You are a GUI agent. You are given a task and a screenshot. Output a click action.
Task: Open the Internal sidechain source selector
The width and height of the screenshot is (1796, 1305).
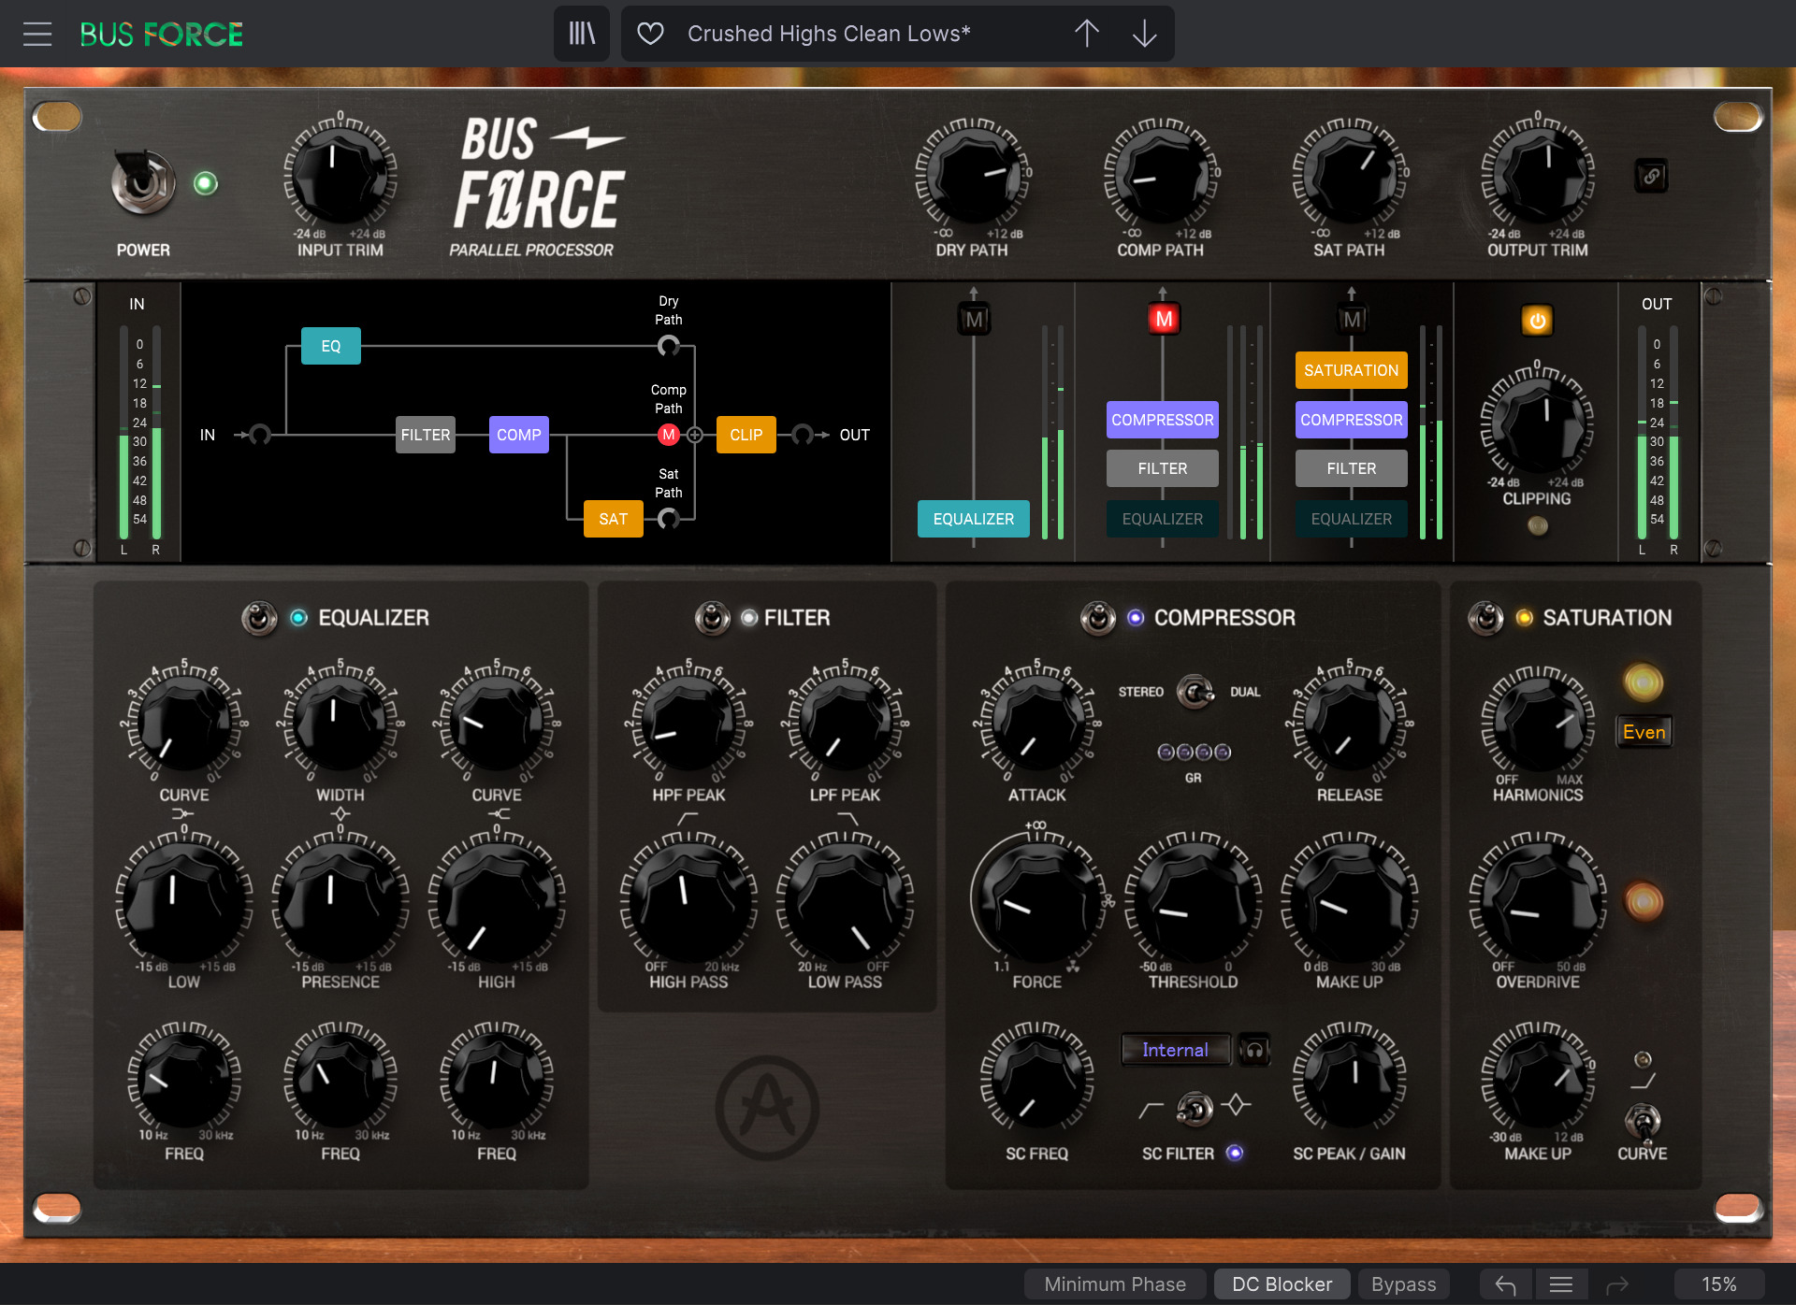[1176, 1050]
